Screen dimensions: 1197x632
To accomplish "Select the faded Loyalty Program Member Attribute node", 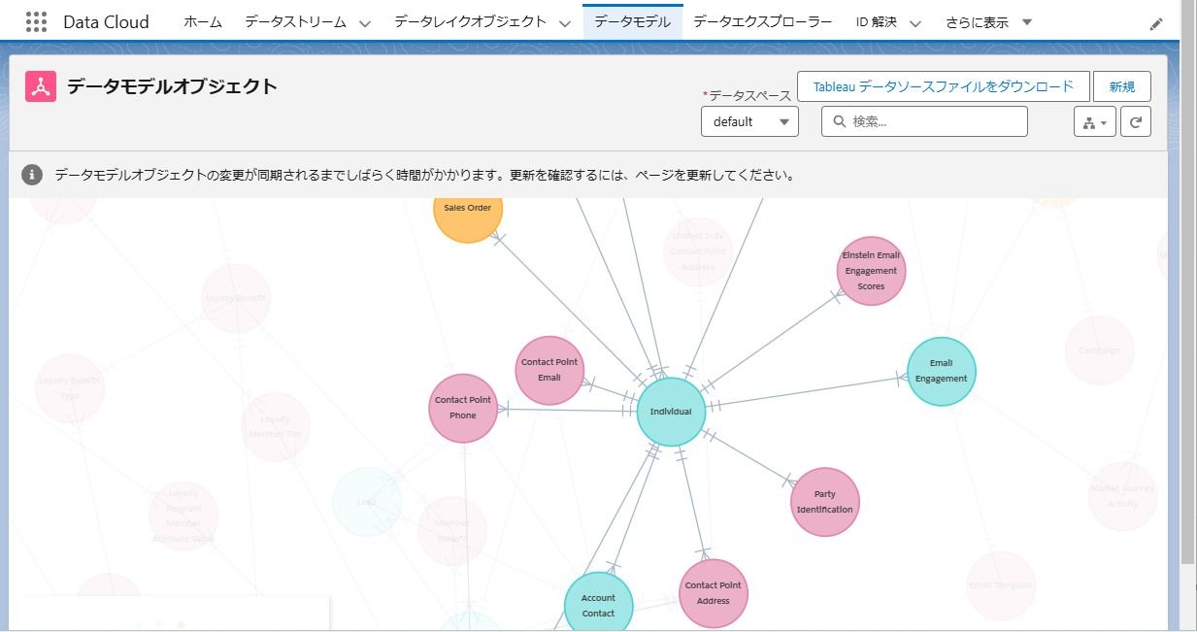I will tap(183, 516).
